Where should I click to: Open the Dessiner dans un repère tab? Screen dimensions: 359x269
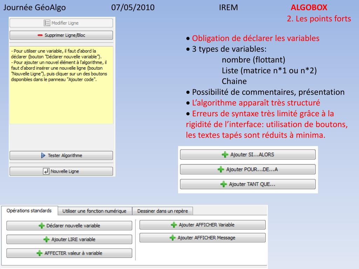coord(163,211)
